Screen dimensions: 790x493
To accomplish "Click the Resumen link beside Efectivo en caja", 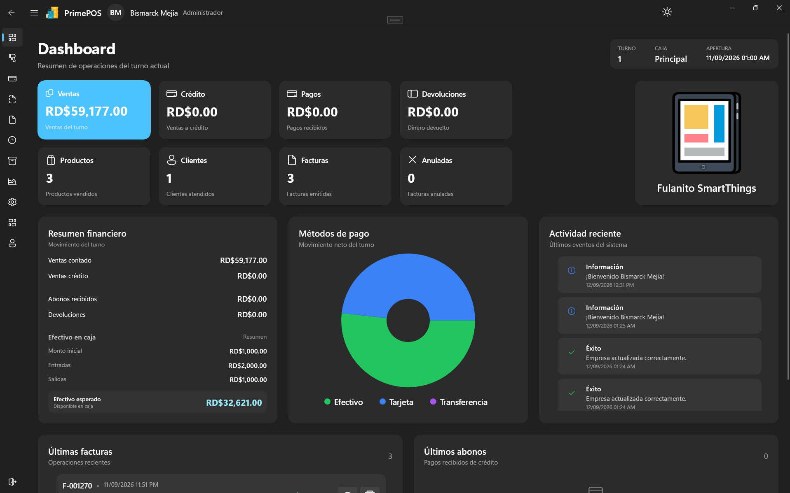I will (255, 337).
